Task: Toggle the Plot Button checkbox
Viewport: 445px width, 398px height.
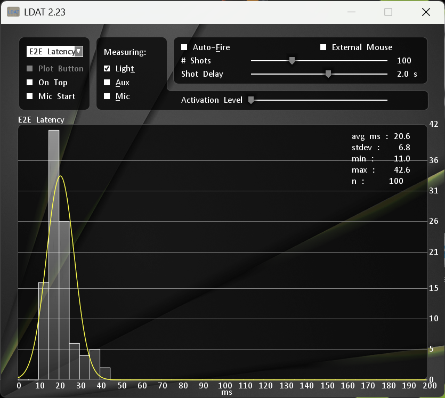Action: pos(29,68)
